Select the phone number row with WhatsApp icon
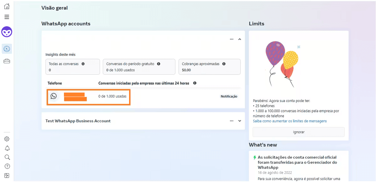 (88, 97)
